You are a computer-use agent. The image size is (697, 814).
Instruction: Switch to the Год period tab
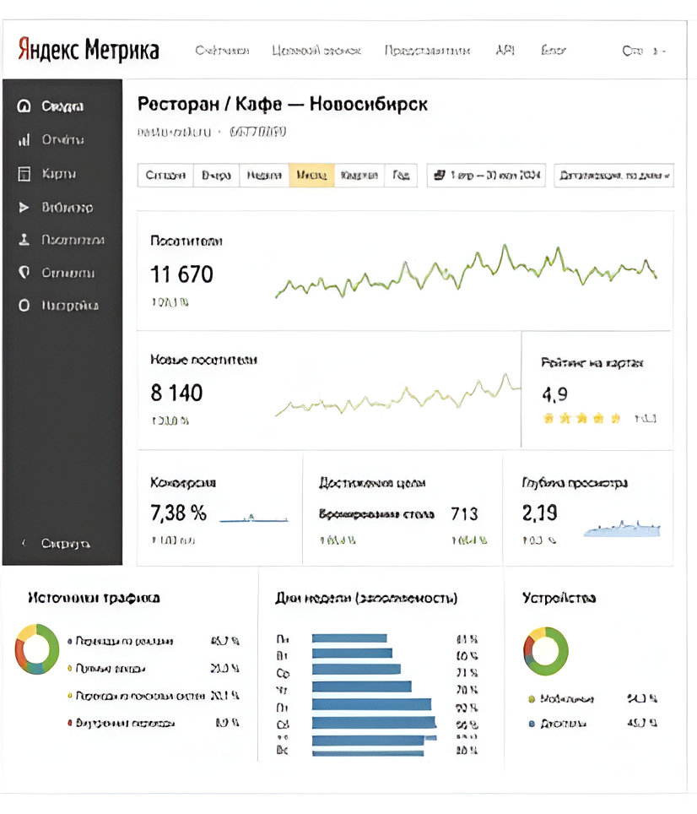(402, 176)
